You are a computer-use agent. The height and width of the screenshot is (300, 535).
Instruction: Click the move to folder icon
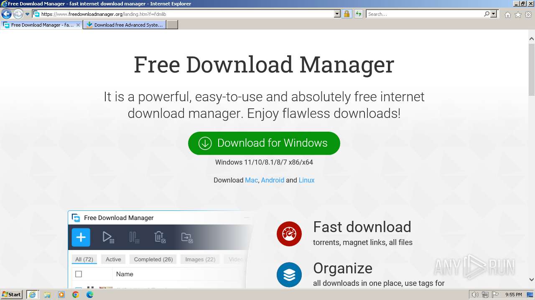[x=187, y=237]
